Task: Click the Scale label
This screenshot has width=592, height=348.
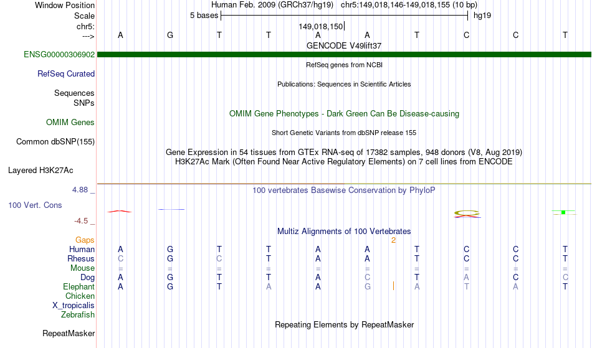Action: click(85, 16)
